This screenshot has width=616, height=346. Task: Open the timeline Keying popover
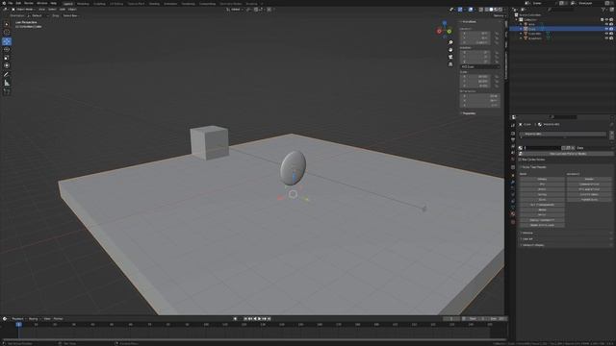(34, 319)
